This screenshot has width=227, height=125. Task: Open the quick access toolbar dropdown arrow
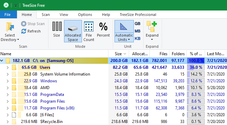click(x=16, y=6)
